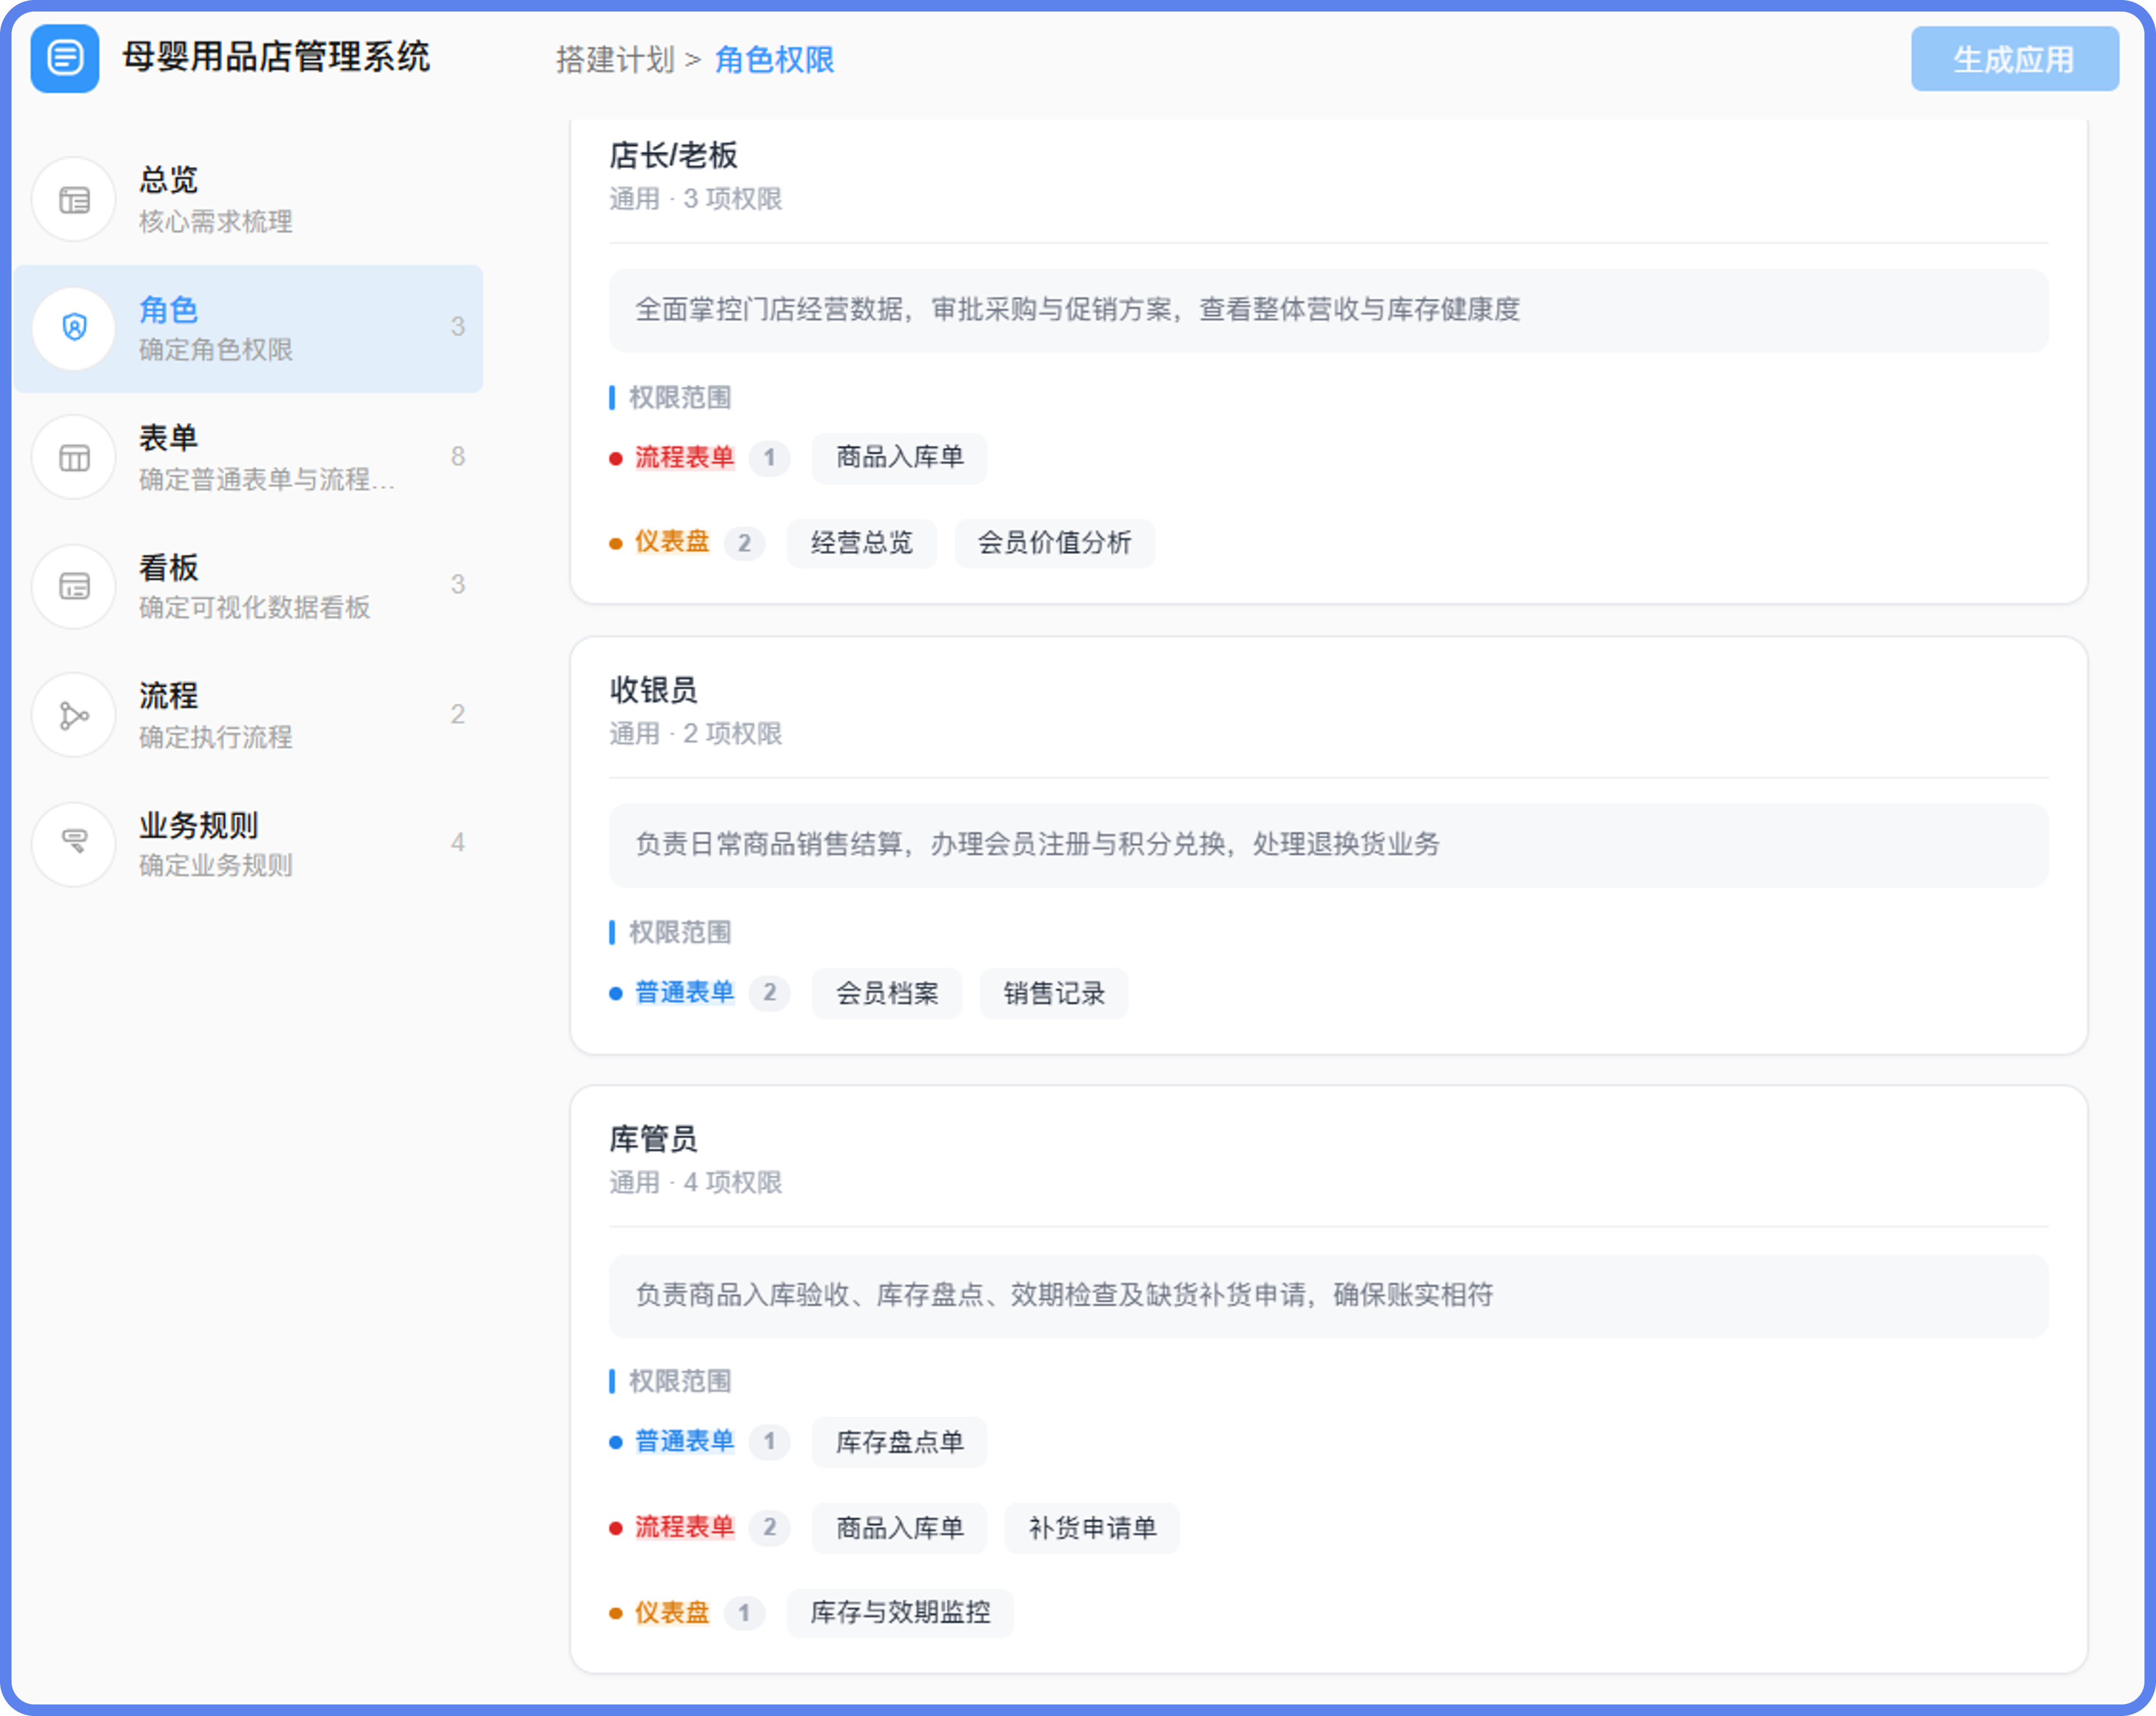Click the 生成应用 button
This screenshot has height=1716, width=2156.
pos(2014,59)
